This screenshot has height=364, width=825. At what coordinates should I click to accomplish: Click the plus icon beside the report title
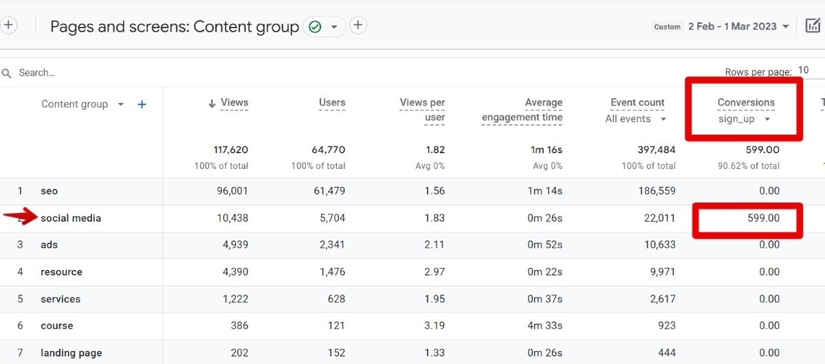tap(8, 25)
